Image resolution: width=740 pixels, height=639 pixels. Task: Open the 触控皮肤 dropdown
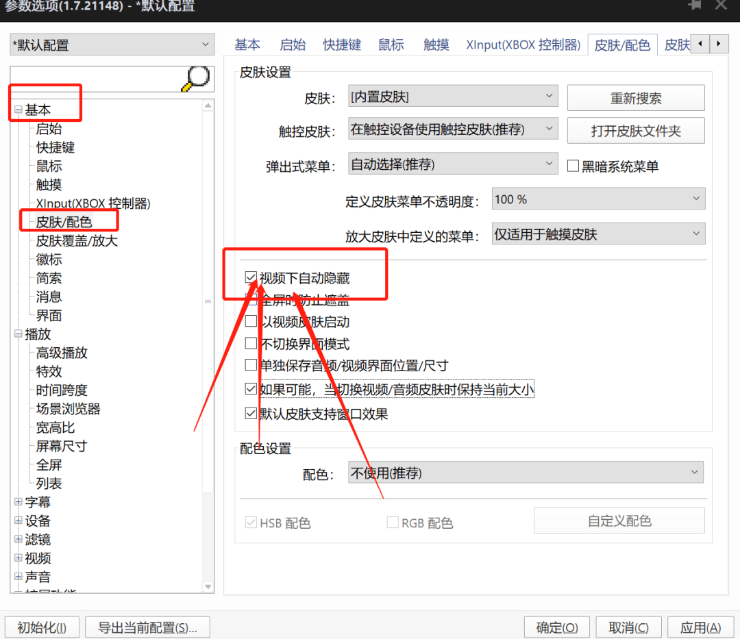click(x=453, y=129)
